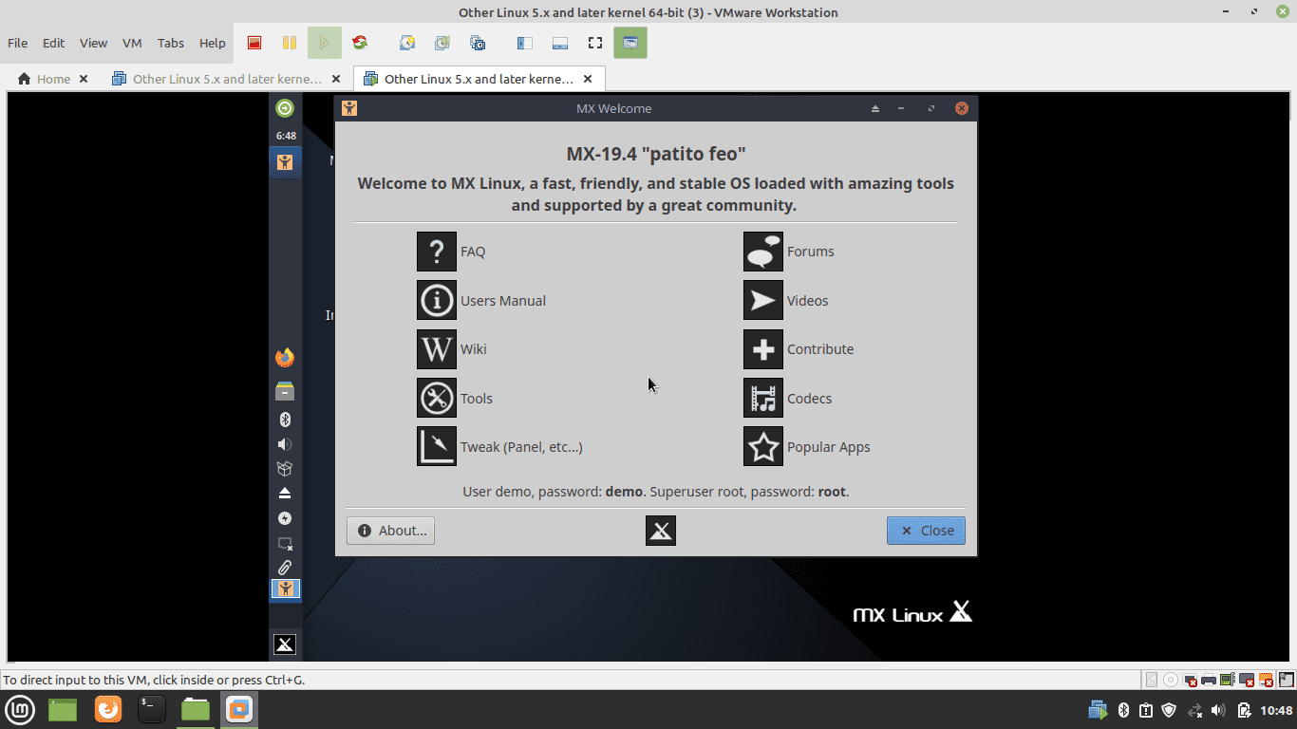Screen dimensions: 1297x729
Task: Click the Users Manual text link
Action: coord(503,301)
